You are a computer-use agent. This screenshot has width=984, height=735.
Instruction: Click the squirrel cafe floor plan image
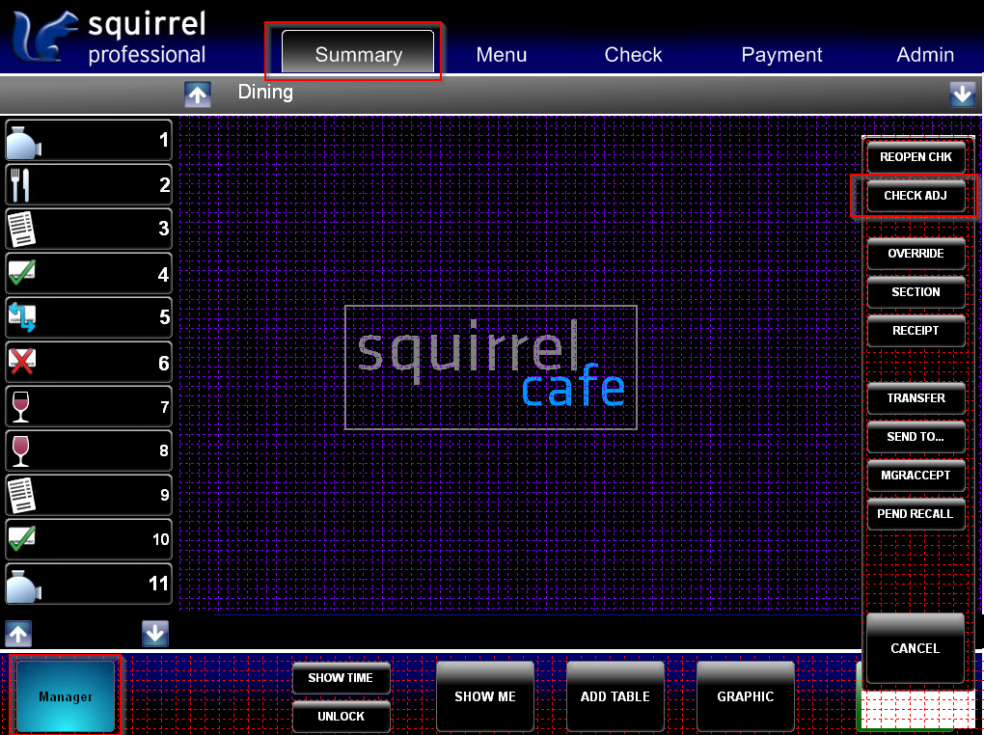491,367
